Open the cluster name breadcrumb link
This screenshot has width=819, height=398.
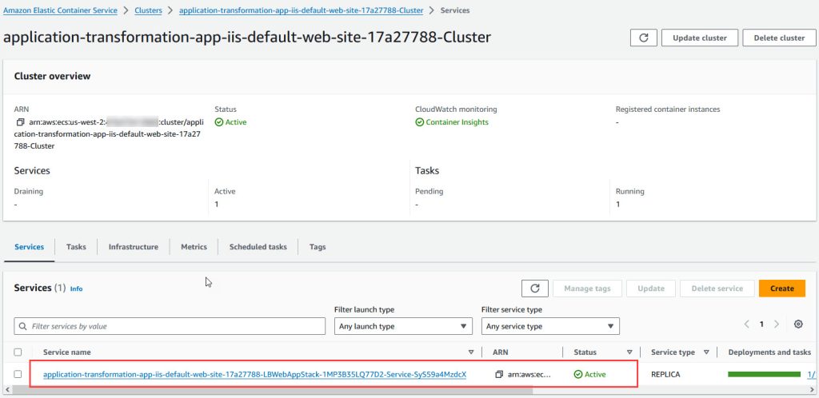click(301, 10)
